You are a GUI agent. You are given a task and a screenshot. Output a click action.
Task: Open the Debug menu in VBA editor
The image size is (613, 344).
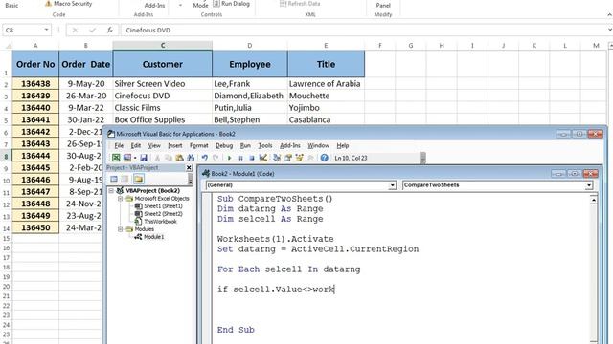click(224, 145)
